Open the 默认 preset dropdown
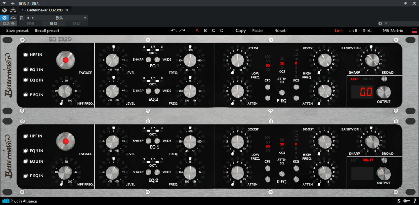 [x=61, y=18]
